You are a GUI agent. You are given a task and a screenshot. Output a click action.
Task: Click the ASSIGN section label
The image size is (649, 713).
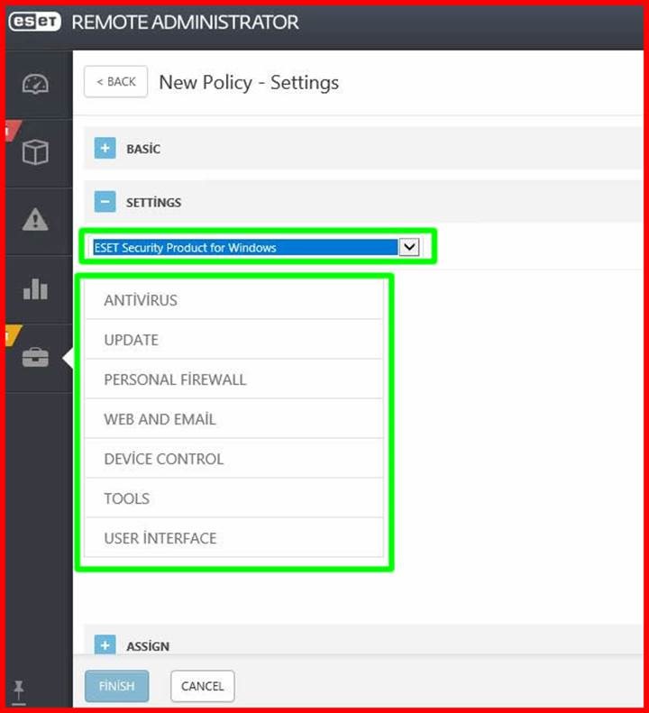148,645
